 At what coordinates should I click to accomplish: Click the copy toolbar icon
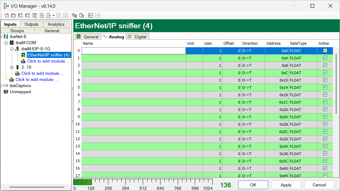75,15
